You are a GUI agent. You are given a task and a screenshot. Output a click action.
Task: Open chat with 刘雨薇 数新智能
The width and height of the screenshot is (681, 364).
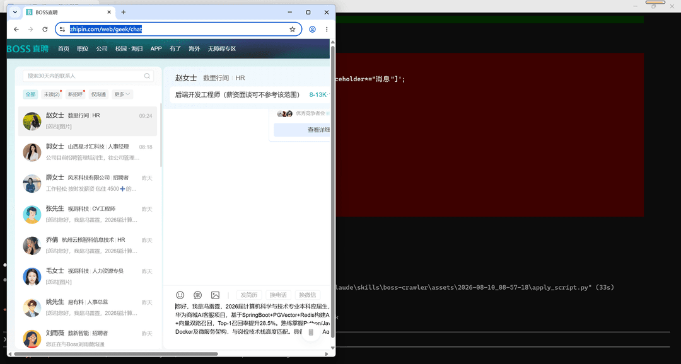click(88, 339)
